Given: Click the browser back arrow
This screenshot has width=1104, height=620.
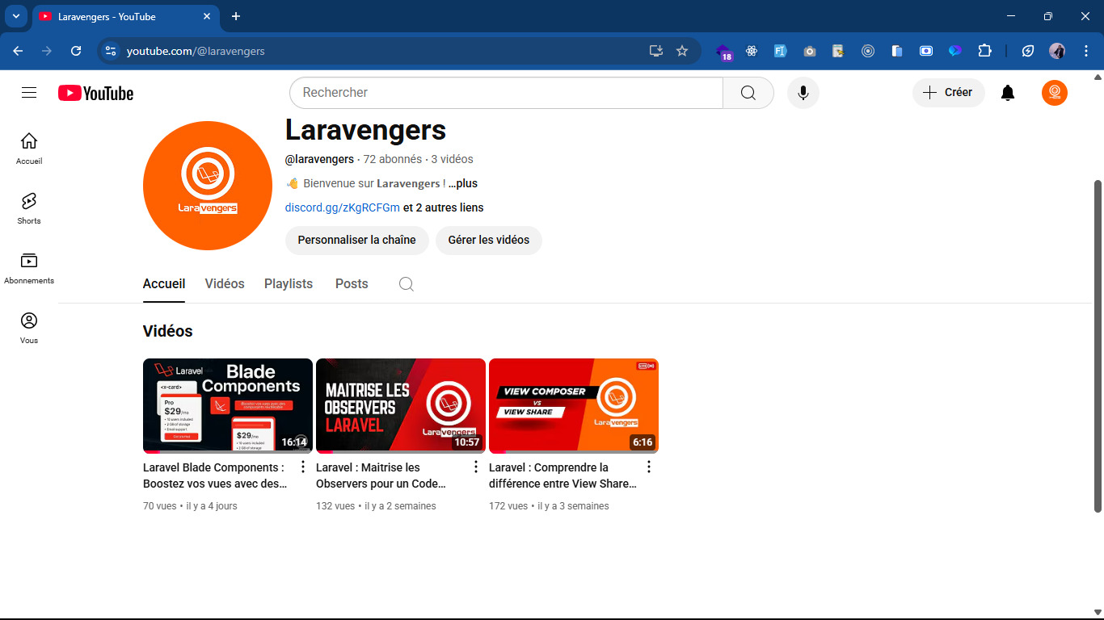Looking at the screenshot, I should click(x=18, y=51).
